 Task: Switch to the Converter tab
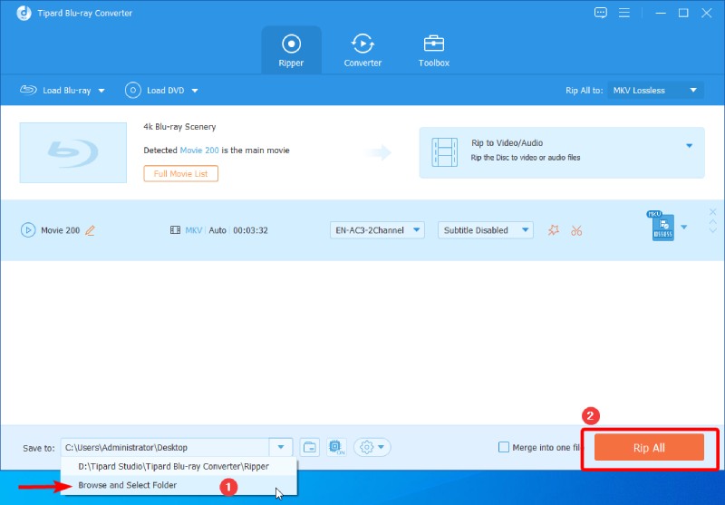point(362,51)
